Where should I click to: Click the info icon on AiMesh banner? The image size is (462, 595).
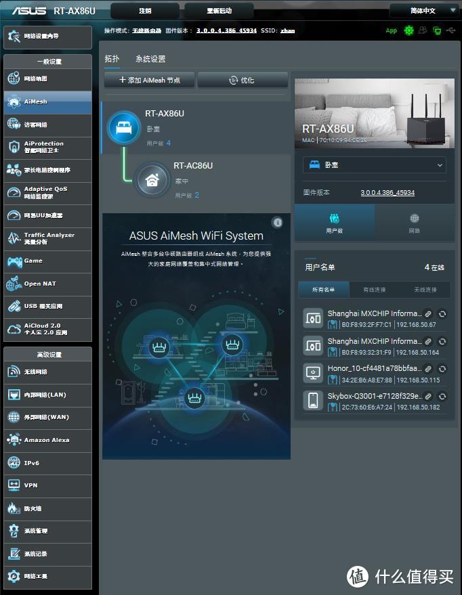click(x=278, y=223)
